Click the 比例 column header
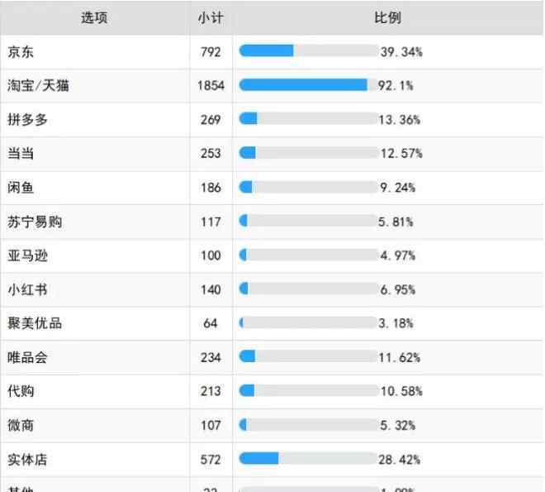 (x=388, y=17)
